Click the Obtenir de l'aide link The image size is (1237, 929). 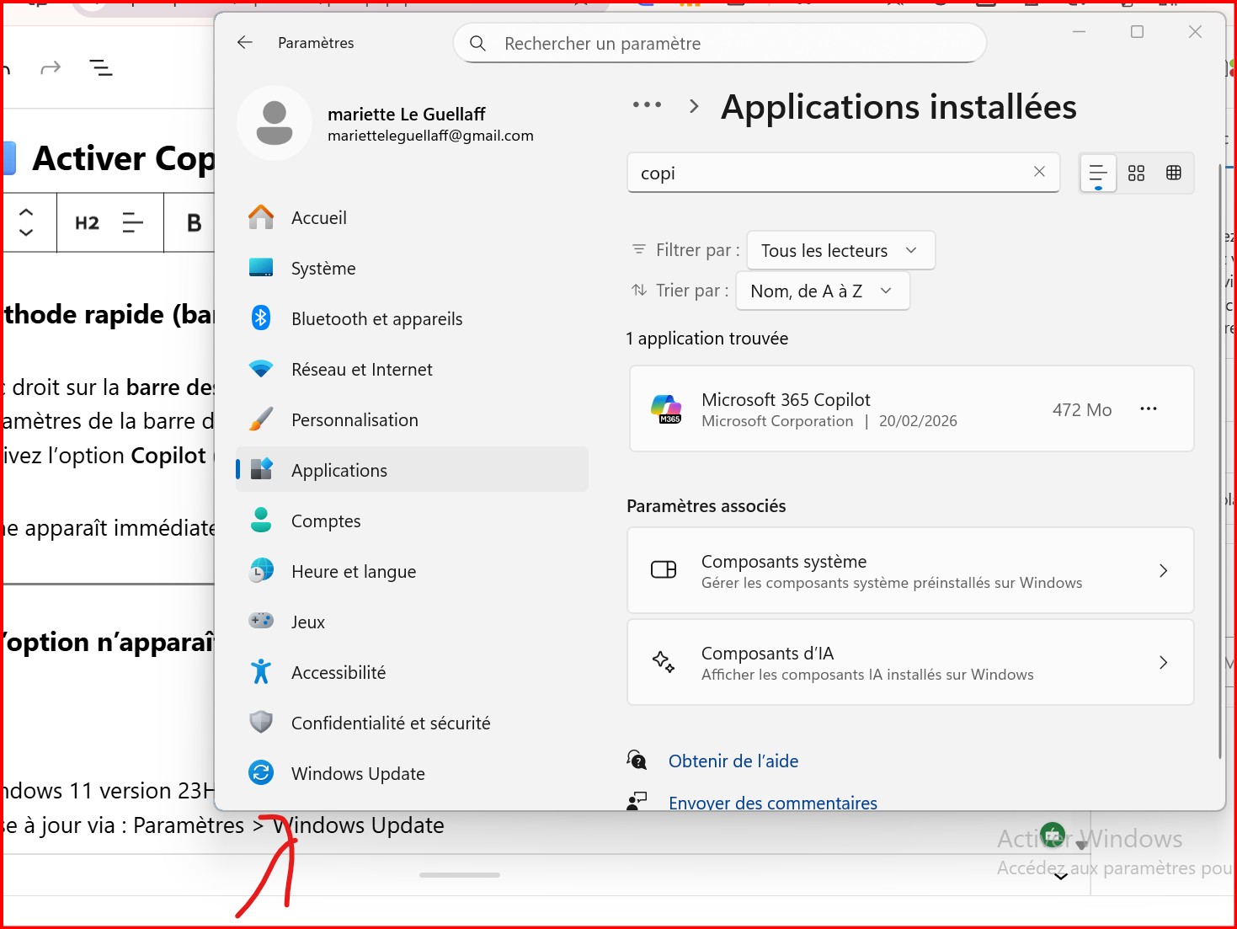pyautogui.click(x=733, y=761)
